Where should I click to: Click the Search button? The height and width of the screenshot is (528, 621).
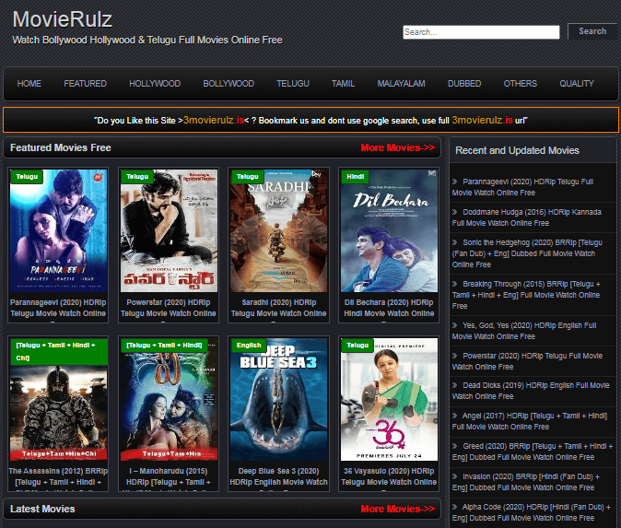592,31
